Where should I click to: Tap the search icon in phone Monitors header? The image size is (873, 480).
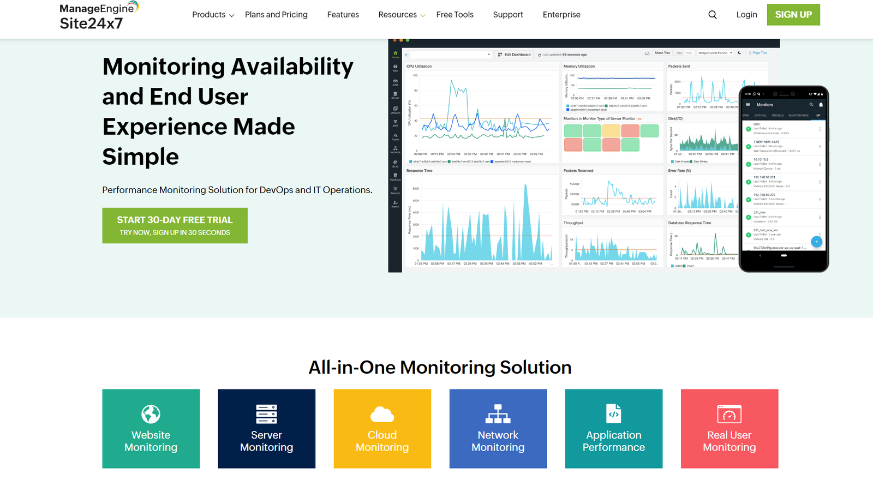[811, 105]
